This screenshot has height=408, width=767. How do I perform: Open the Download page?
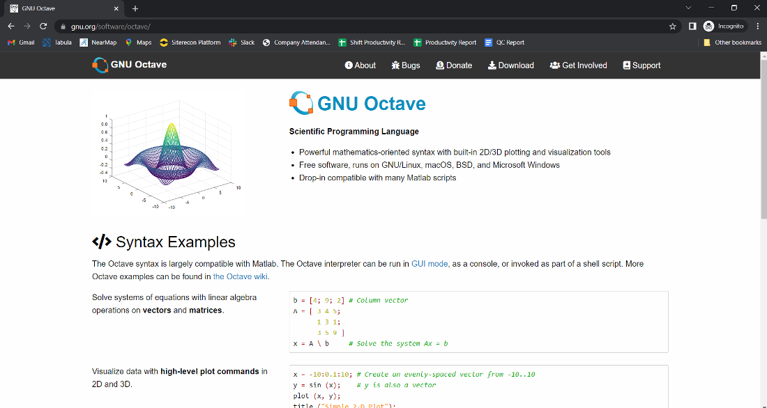tap(510, 65)
